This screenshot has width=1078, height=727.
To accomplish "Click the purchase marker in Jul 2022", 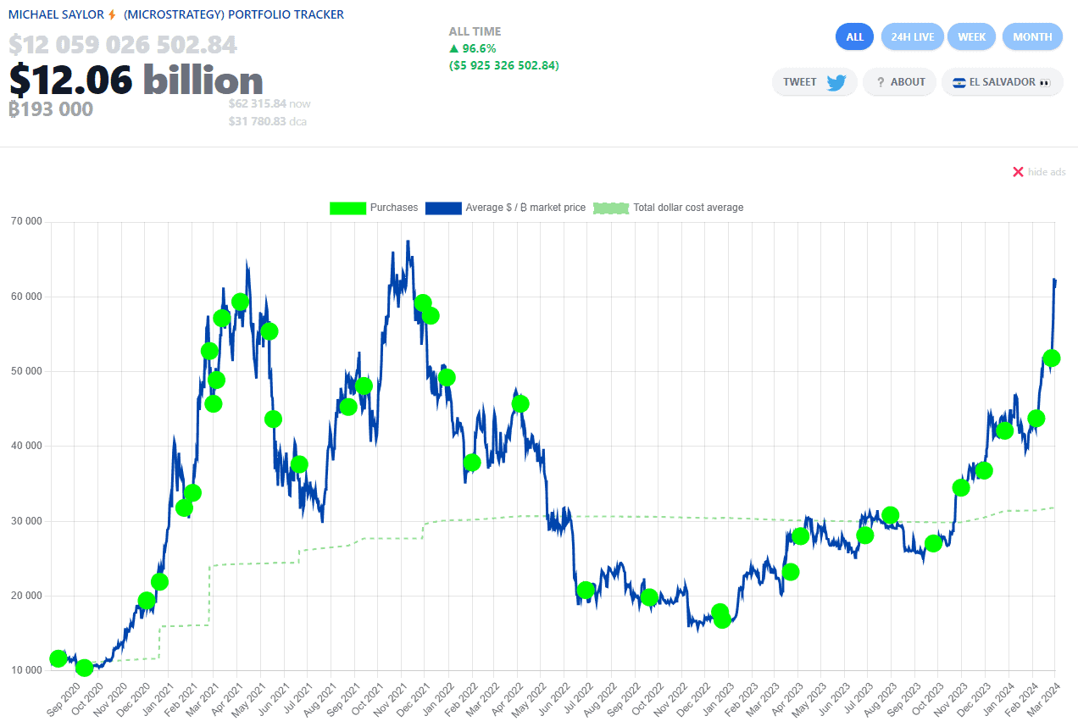I will (x=586, y=591).
